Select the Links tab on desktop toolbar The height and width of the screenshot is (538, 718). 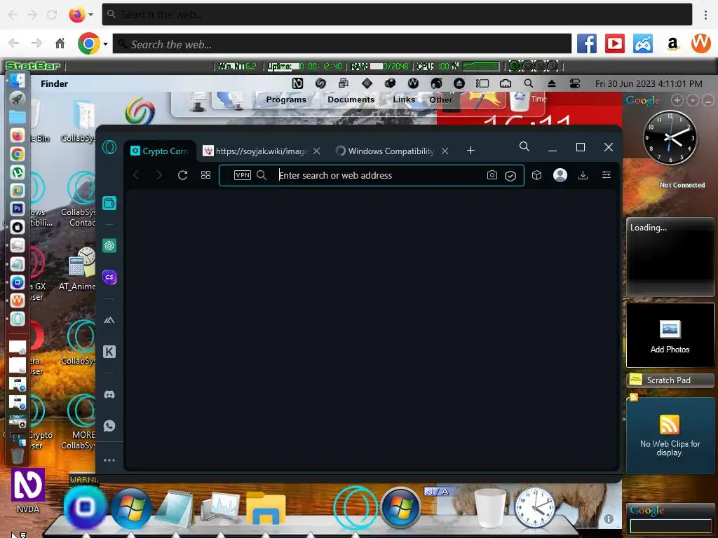pyautogui.click(x=404, y=99)
